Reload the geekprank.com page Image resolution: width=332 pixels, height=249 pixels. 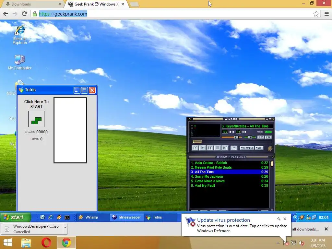tap(25, 14)
